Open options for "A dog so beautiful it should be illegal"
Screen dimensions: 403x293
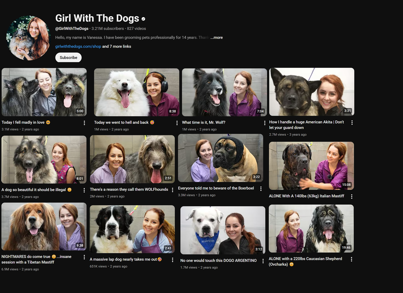point(84,190)
